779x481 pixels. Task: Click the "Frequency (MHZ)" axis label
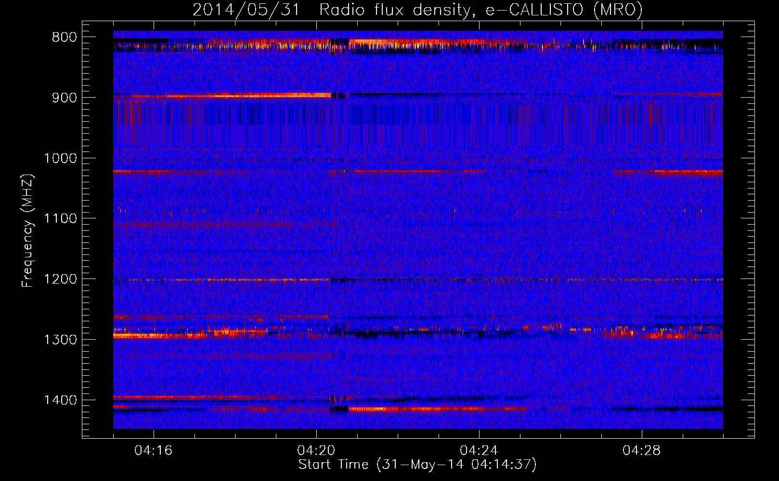tap(27, 231)
